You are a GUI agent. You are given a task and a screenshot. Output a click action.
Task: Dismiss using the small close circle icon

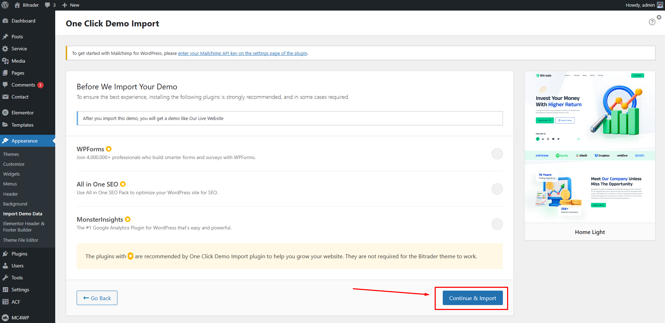659,17
